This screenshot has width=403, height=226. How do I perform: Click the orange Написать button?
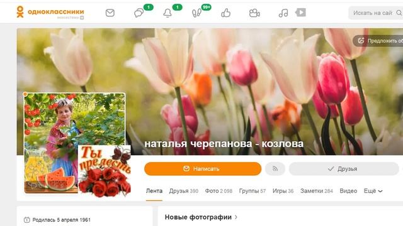click(203, 169)
